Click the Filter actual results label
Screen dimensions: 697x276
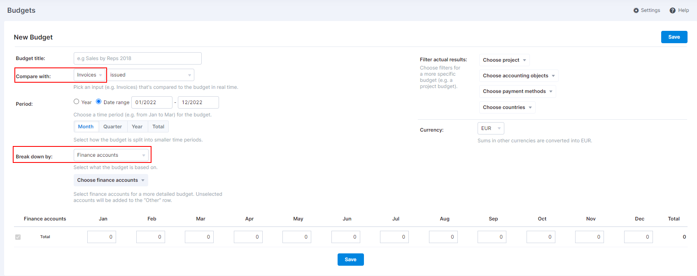[443, 60]
